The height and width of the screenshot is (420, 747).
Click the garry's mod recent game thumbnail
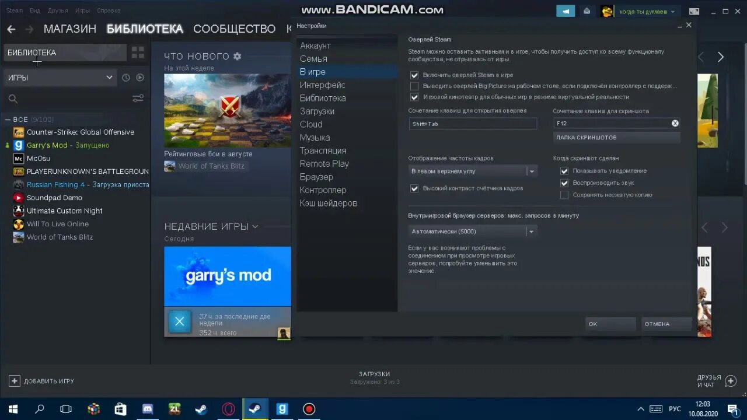(x=228, y=276)
